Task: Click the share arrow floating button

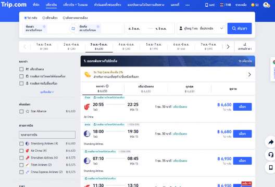Action: point(271,142)
